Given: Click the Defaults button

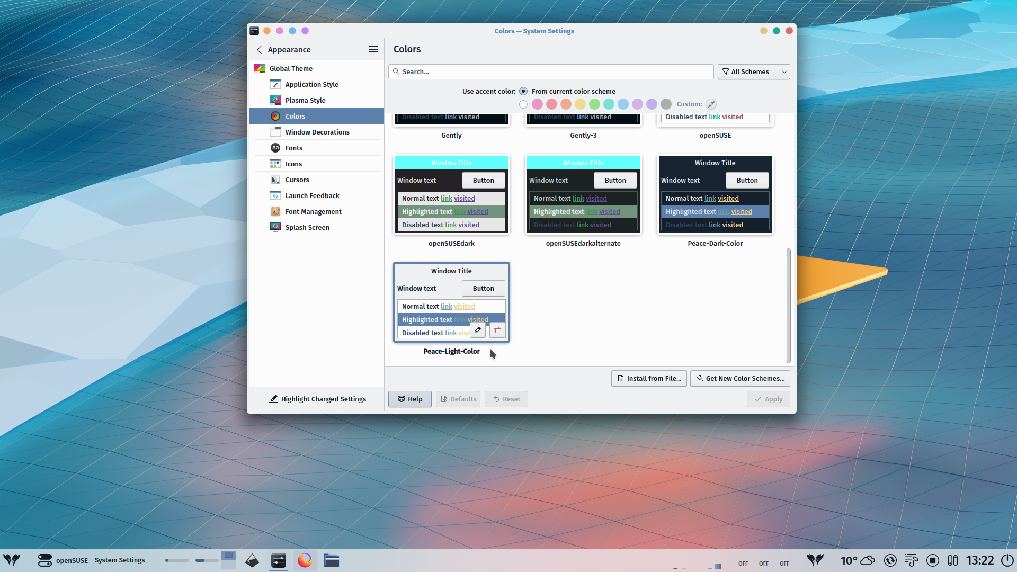Looking at the screenshot, I should click(458, 399).
